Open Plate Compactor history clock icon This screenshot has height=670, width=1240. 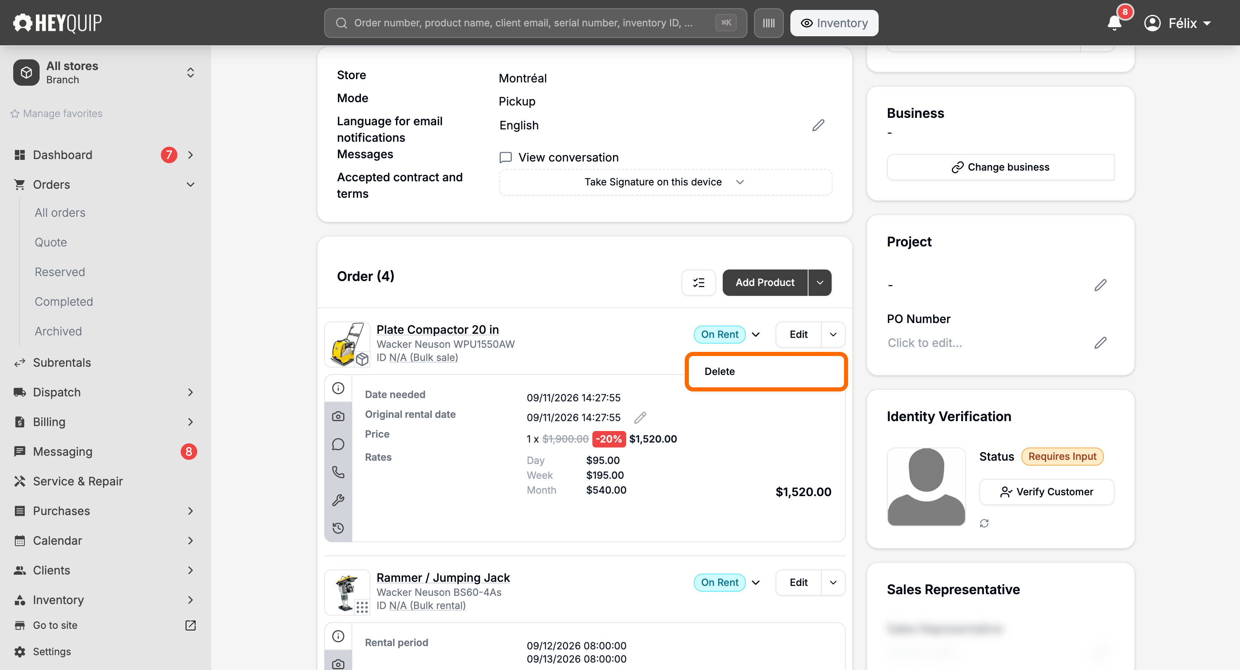pyautogui.click(x=338, y=528)
